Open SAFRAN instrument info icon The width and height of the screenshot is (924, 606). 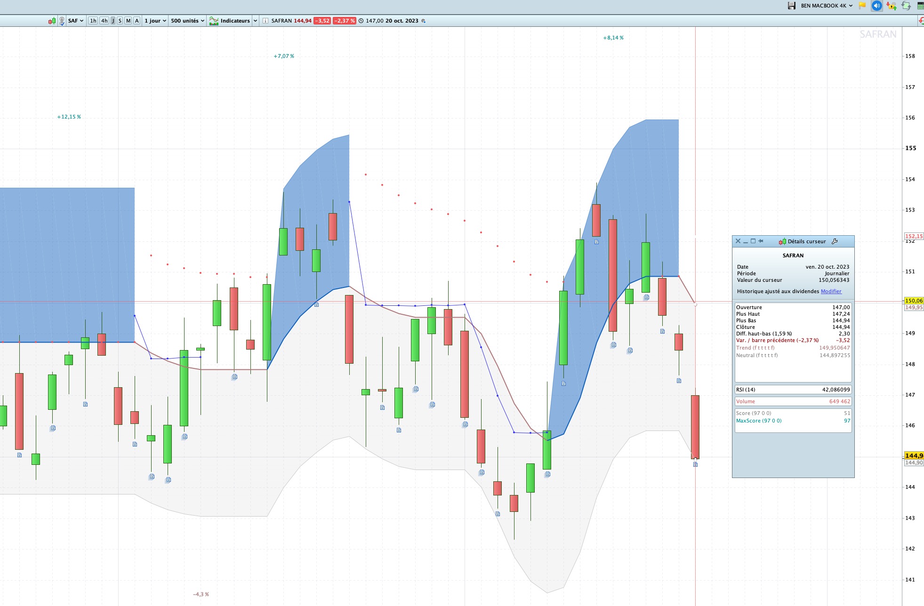[x=265, y=21]
